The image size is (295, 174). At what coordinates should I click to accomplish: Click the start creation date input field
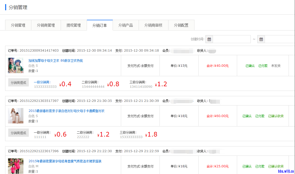pyautogui.click(x=231, y=39)
